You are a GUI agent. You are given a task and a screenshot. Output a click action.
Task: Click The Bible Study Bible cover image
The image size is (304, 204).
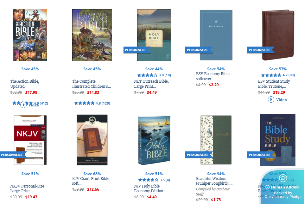pos(278,140)
